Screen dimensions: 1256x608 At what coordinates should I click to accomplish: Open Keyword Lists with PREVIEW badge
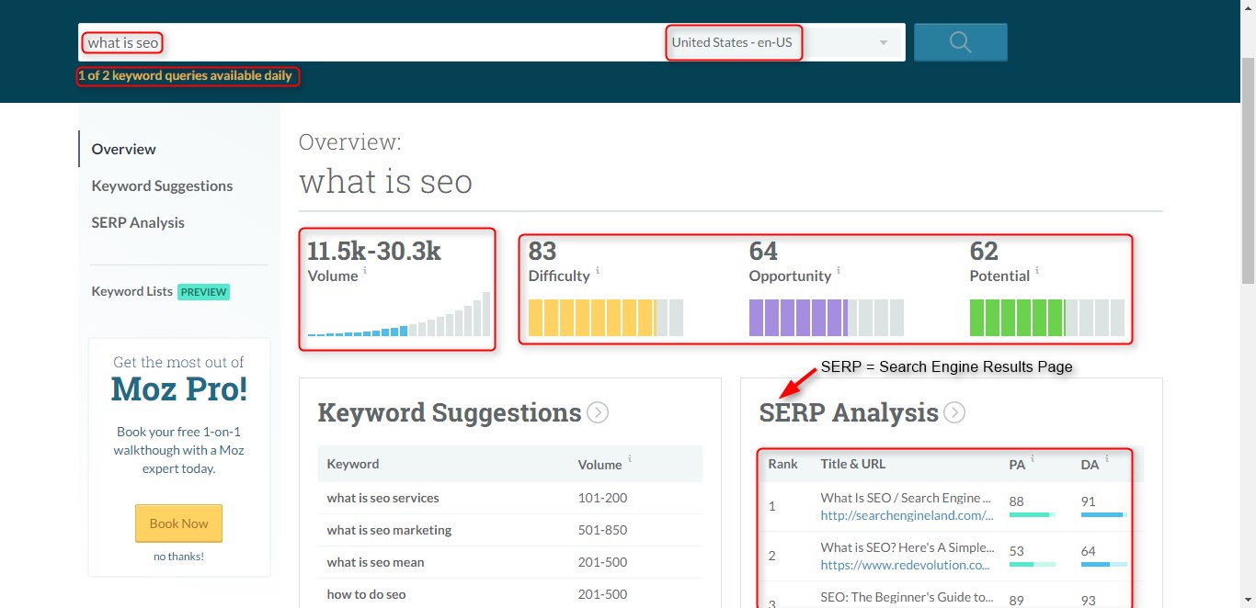[x=131, y=291]
